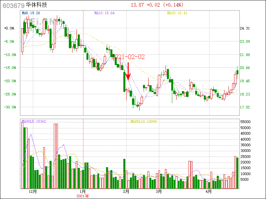
Task: Click the stock code 603679
Action: pos(13,6)
